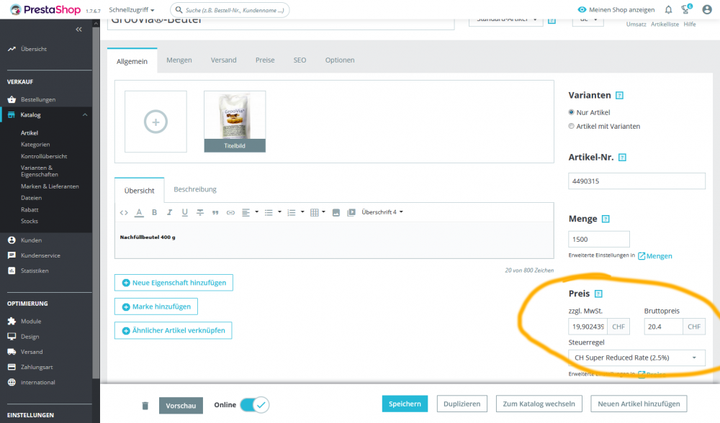
Task: Open the text color tool
Action: pos(139,212)
